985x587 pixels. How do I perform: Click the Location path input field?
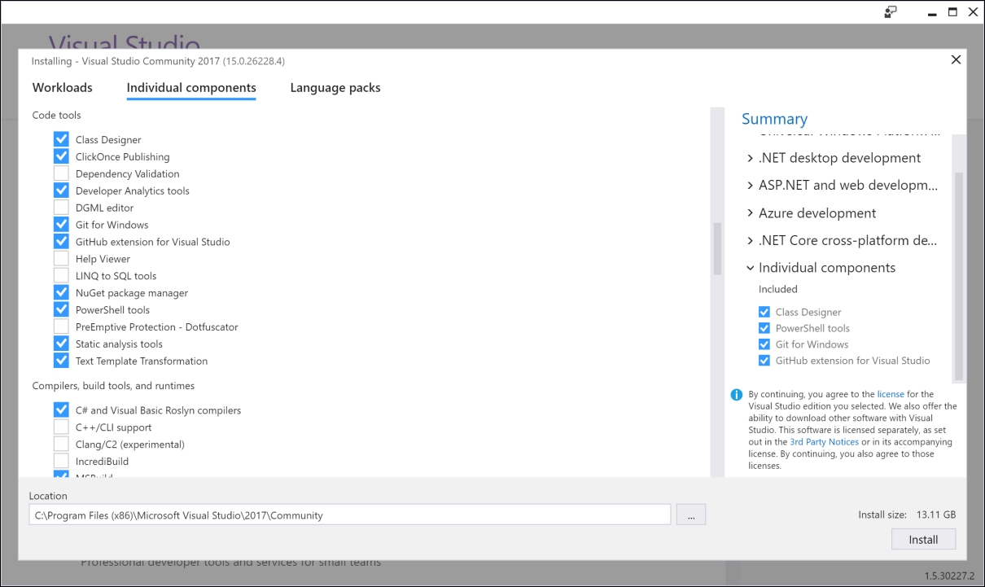pyautogui.click(x=350, y=515)
